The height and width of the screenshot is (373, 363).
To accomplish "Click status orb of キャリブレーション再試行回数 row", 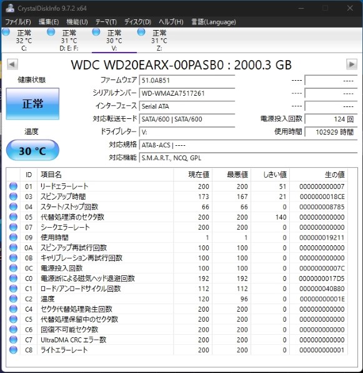I will [x=13, y=258].
